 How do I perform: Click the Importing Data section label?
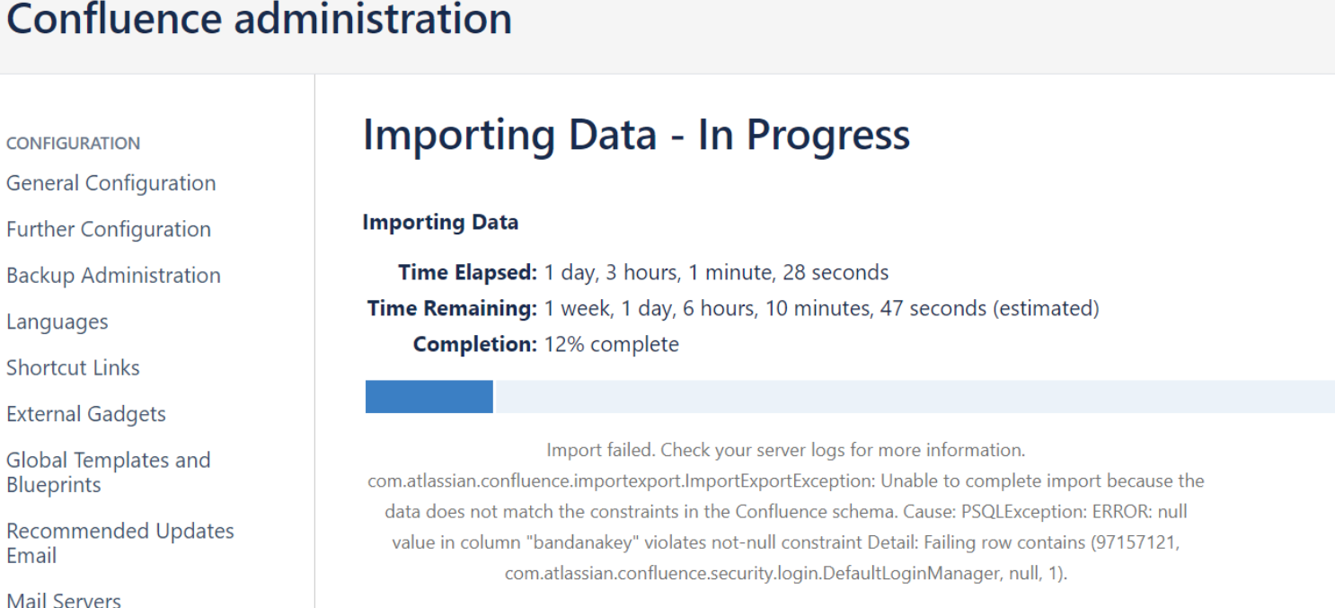440,222
